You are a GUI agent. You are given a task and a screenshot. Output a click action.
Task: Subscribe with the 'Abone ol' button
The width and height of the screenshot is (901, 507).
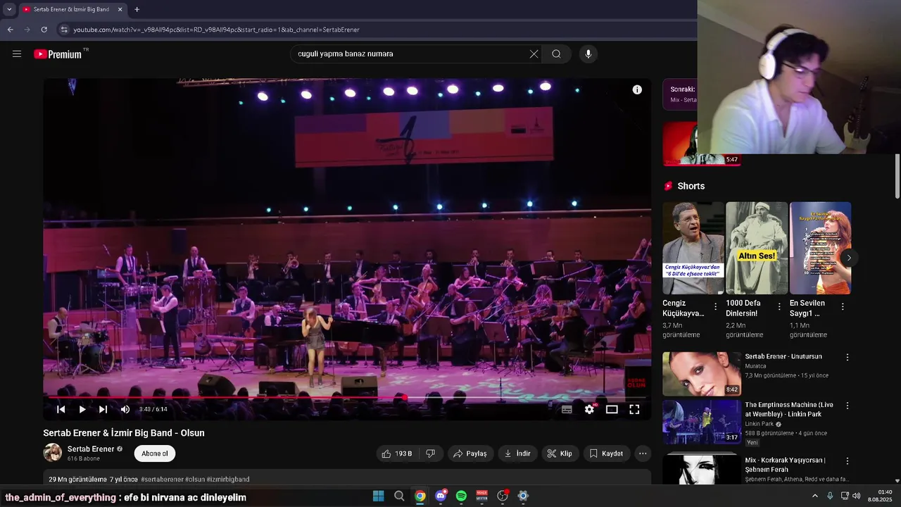[155, 453]
